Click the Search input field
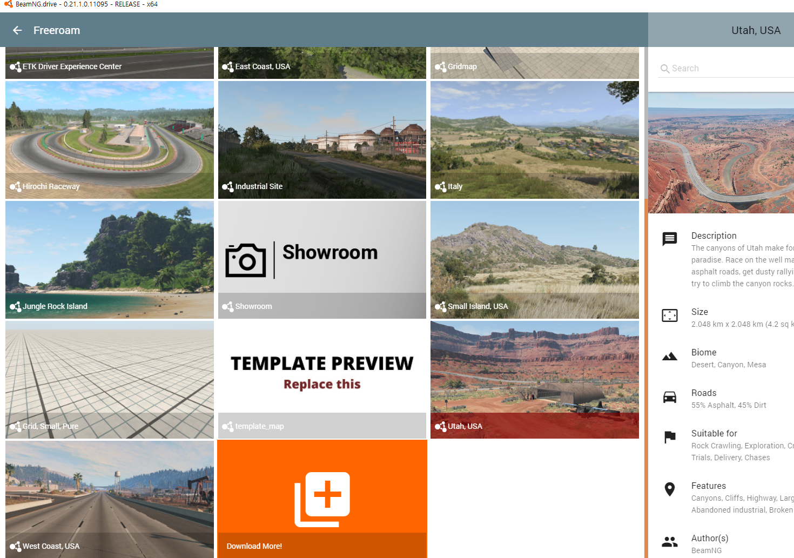Screen dimensions: 794x558 [725, 69]
